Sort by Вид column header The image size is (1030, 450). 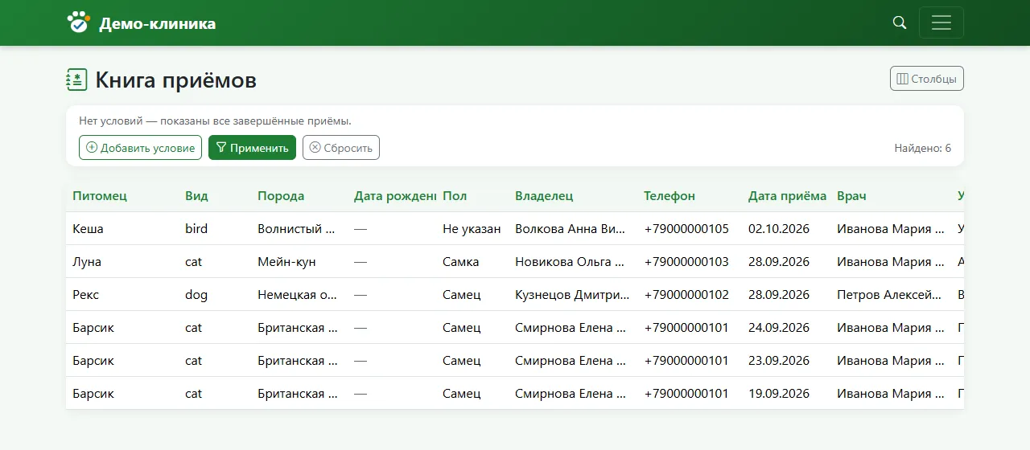click(196, 196)
